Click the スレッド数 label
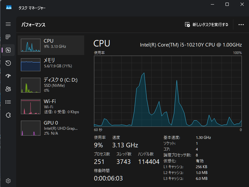 click(124, 154)
